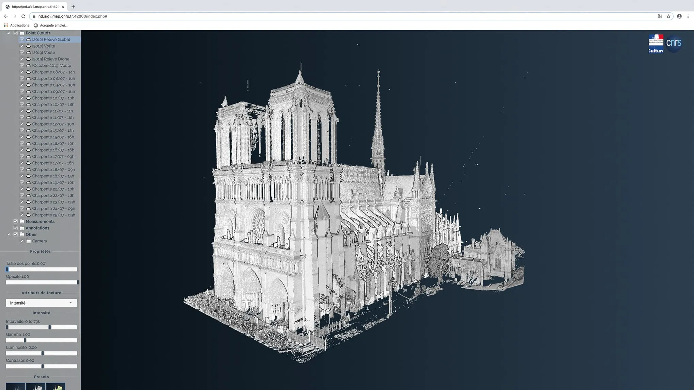This screenshot has height=390, width=694.
Task: Choose the third colored preset thumbnail
Action: 56,387
